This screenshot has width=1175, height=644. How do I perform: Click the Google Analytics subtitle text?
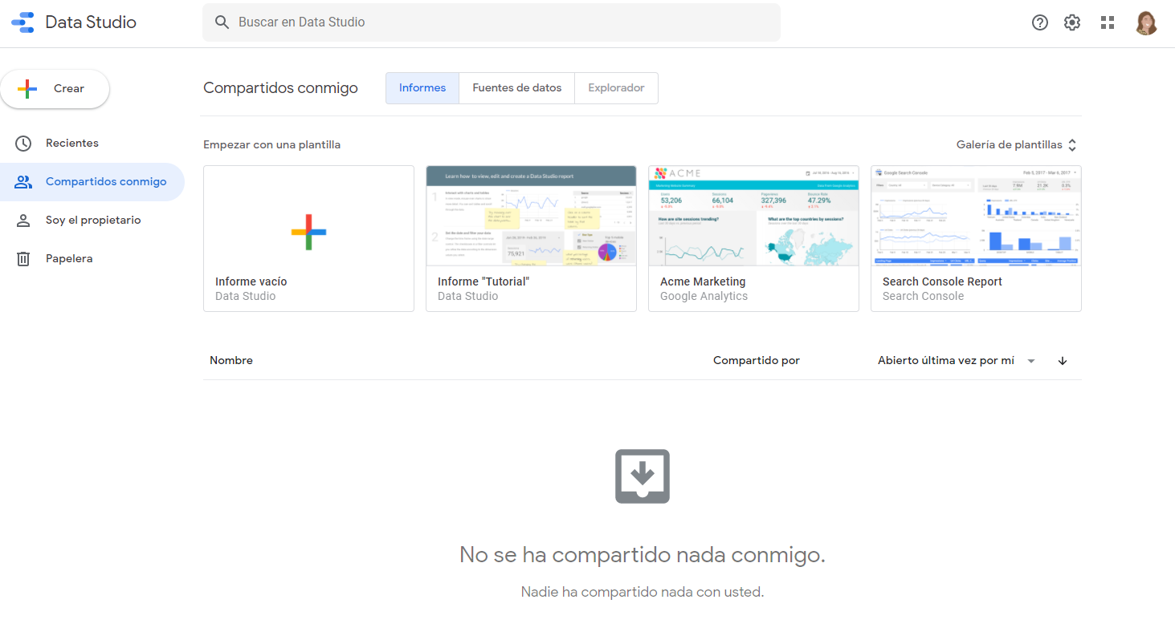coord(704,297)
